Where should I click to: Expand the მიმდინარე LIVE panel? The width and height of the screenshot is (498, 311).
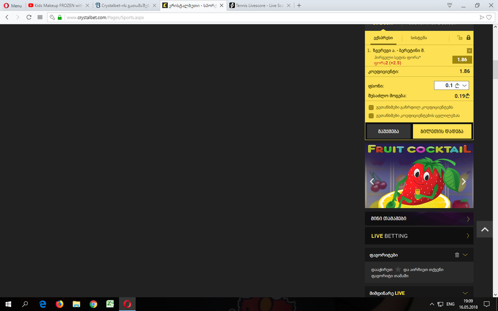(465, 293)
